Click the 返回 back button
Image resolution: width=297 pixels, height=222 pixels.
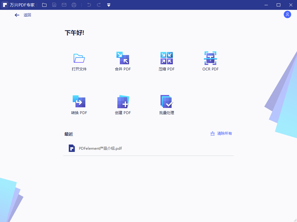pos(22,14)
